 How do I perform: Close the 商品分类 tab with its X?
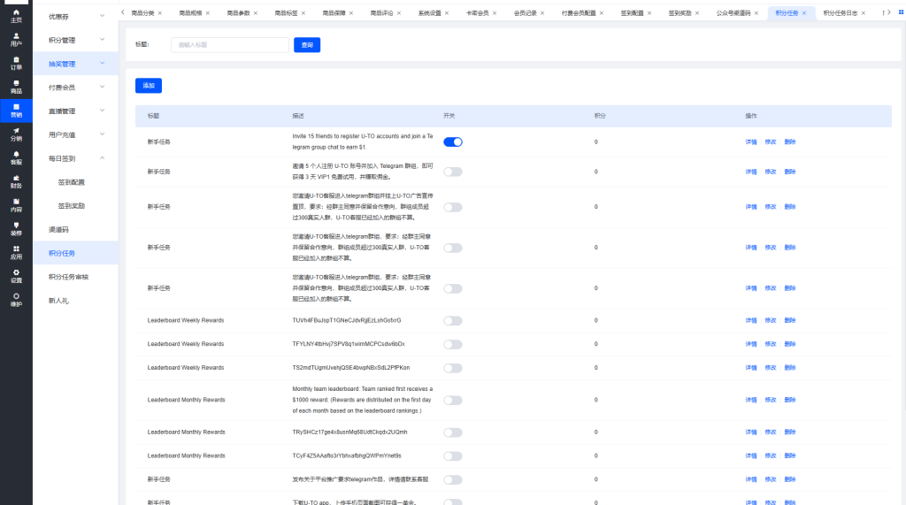[x=160, y=13]
